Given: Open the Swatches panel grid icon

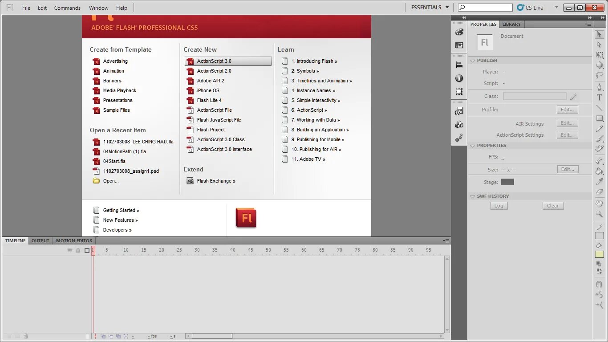Looking at the screenshot, I should (x=459, y=45).
